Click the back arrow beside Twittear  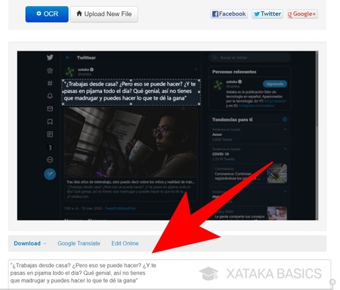tap(67, 57)
